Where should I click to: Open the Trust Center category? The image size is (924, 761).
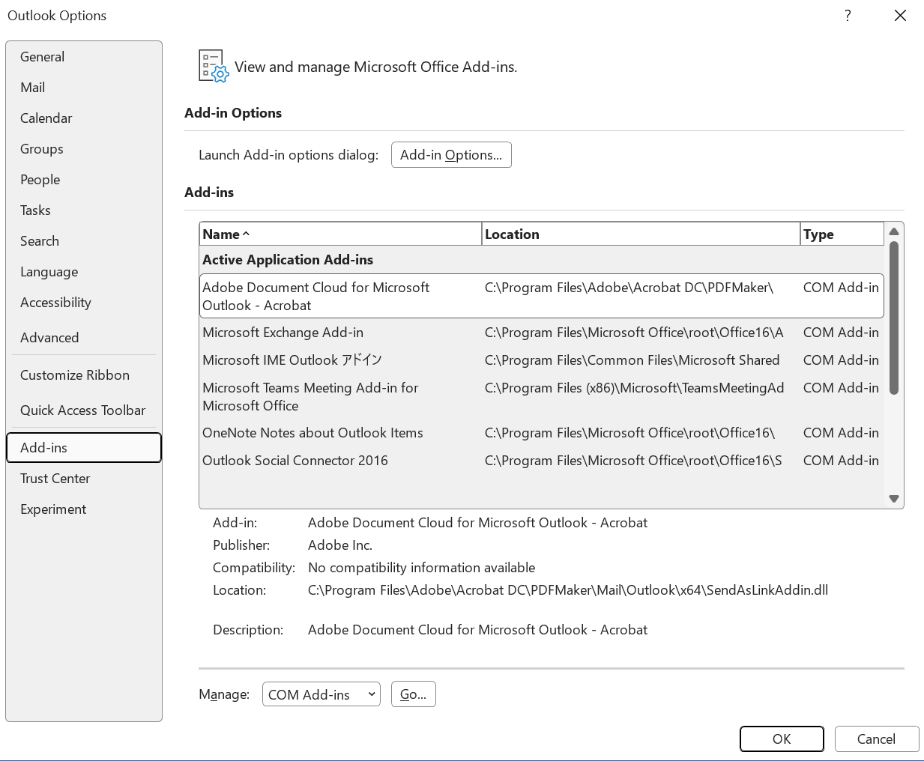[84, 479]
